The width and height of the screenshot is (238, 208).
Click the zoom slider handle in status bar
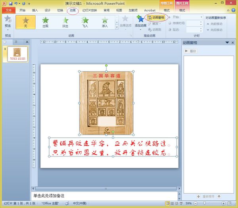pos(204,203)
